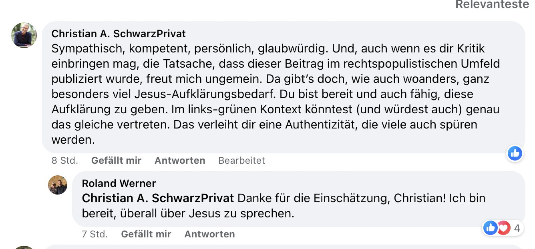Like Roland Werner's reply with Gefällt mir
535x249 pixels.
146,234
